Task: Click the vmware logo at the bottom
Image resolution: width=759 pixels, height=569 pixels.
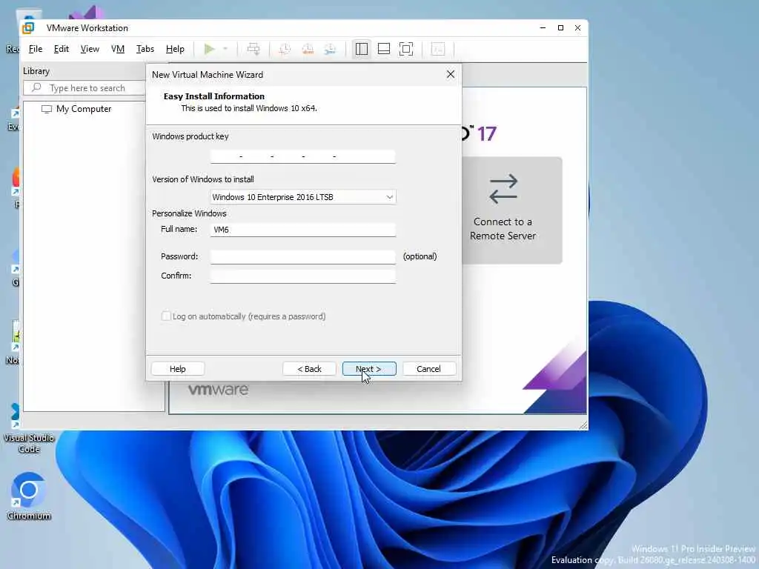Action: tap(219, 390)
